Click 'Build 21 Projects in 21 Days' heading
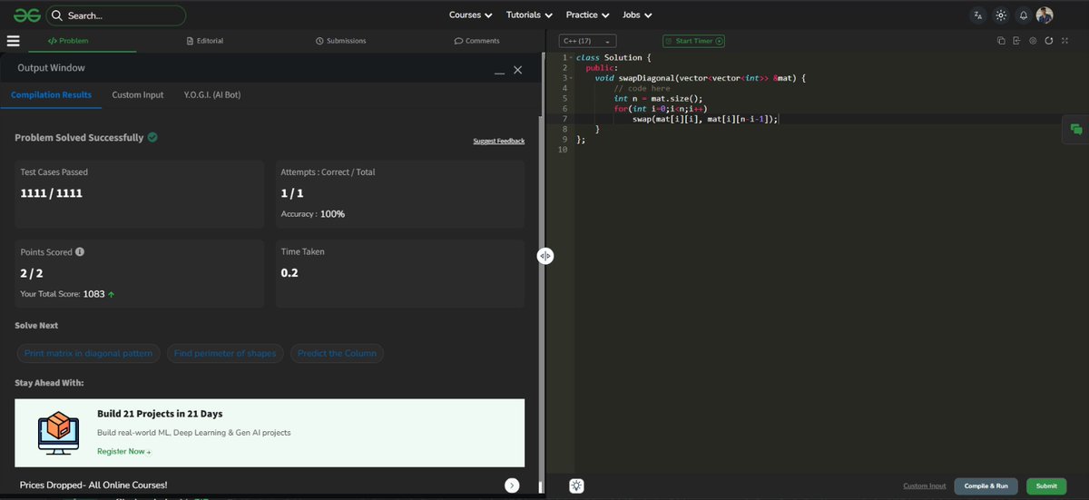This screenshot has width=1089, height=500. [160, 414]
